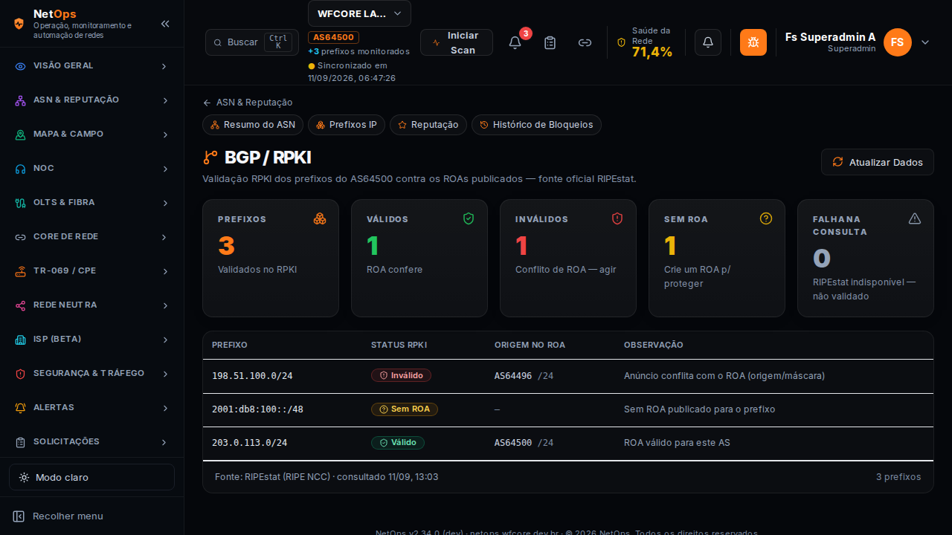Click the Sem ROA question mark icon

[766, 218]
